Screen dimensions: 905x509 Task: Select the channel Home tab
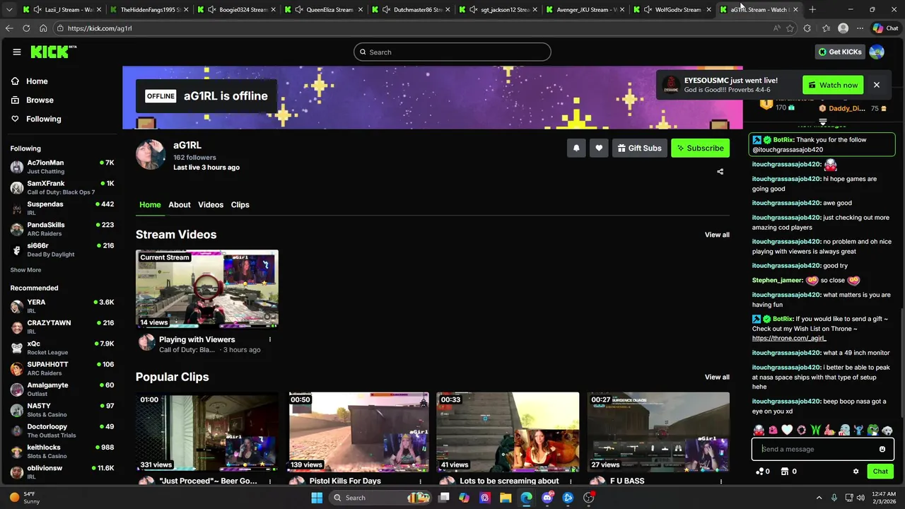[x=150, y=204]
